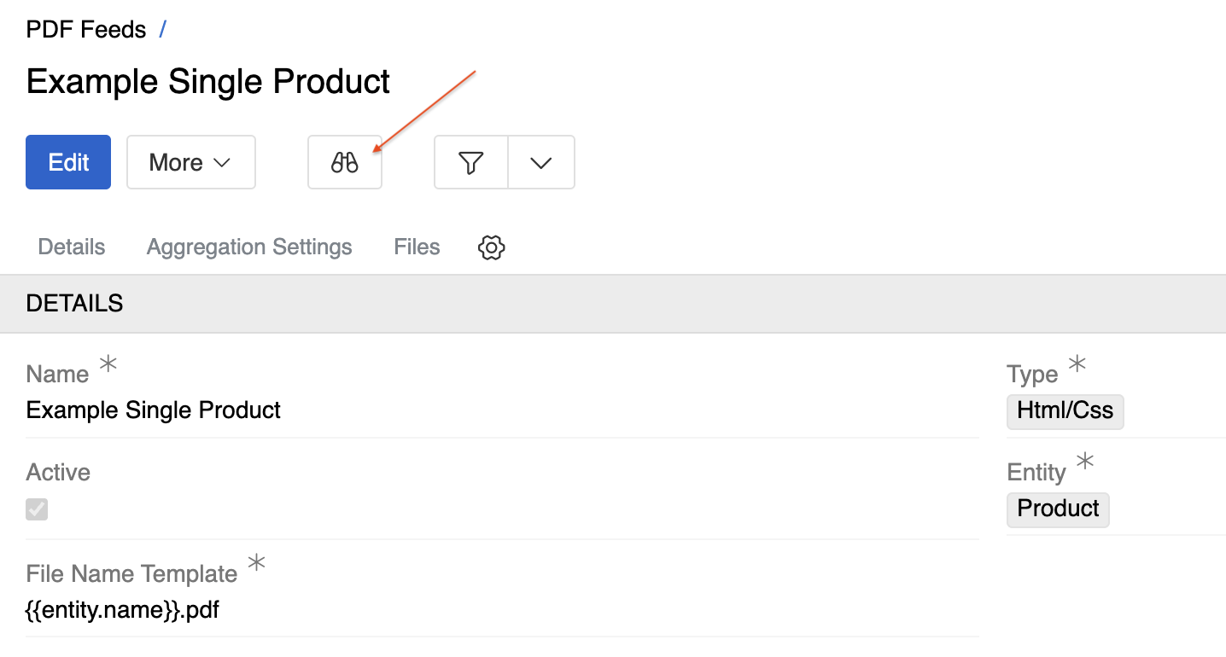Screen dimensions: 1226x657
Task: Click the Product entity label
Action: [1058, 509]
